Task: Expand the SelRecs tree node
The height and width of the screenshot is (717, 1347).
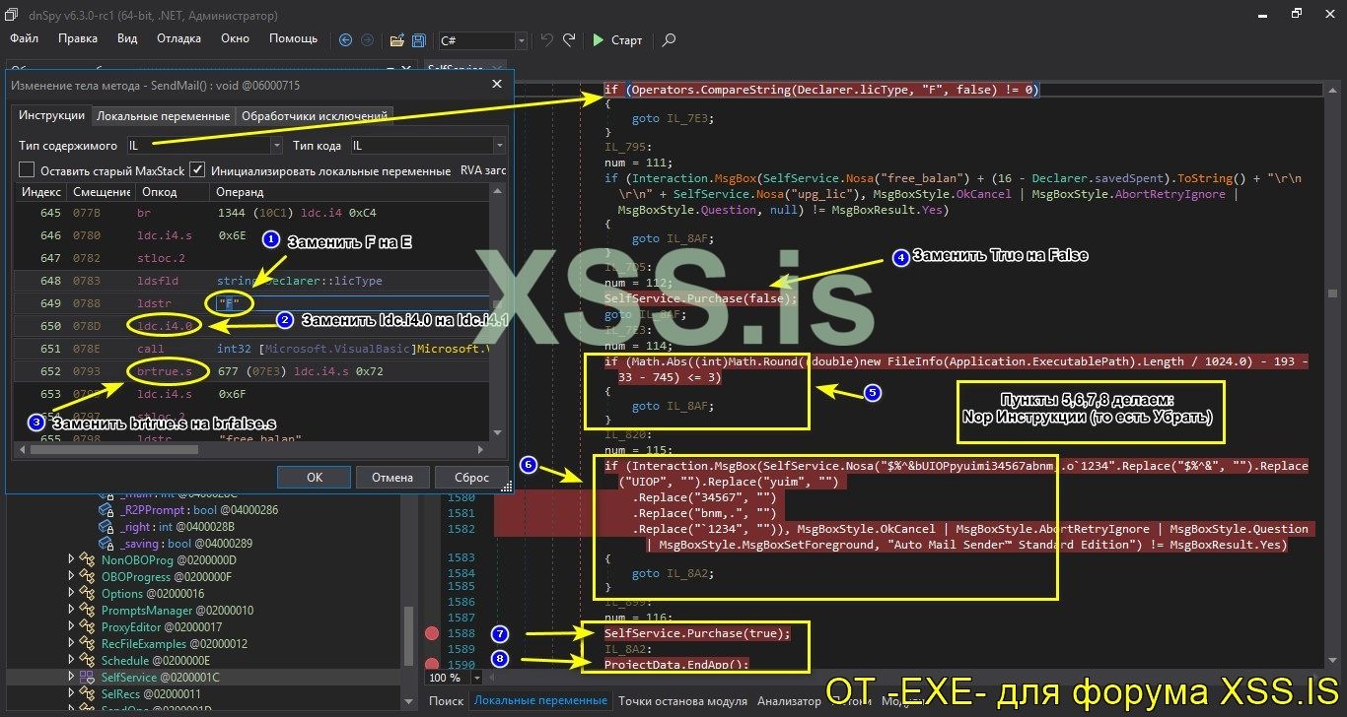Action: pyautogui.click(x=71, y=694)
